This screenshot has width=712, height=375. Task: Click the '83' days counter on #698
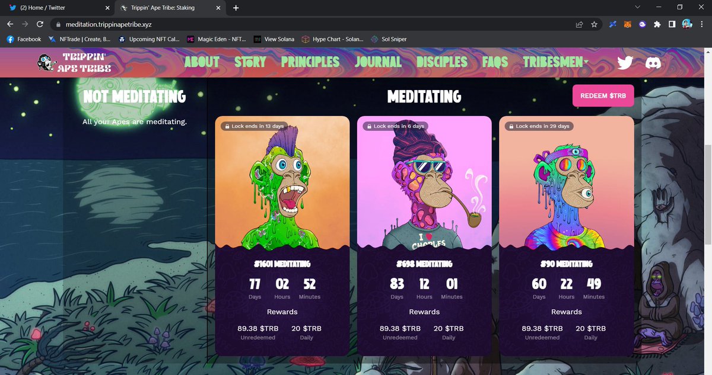coord(397,284)
